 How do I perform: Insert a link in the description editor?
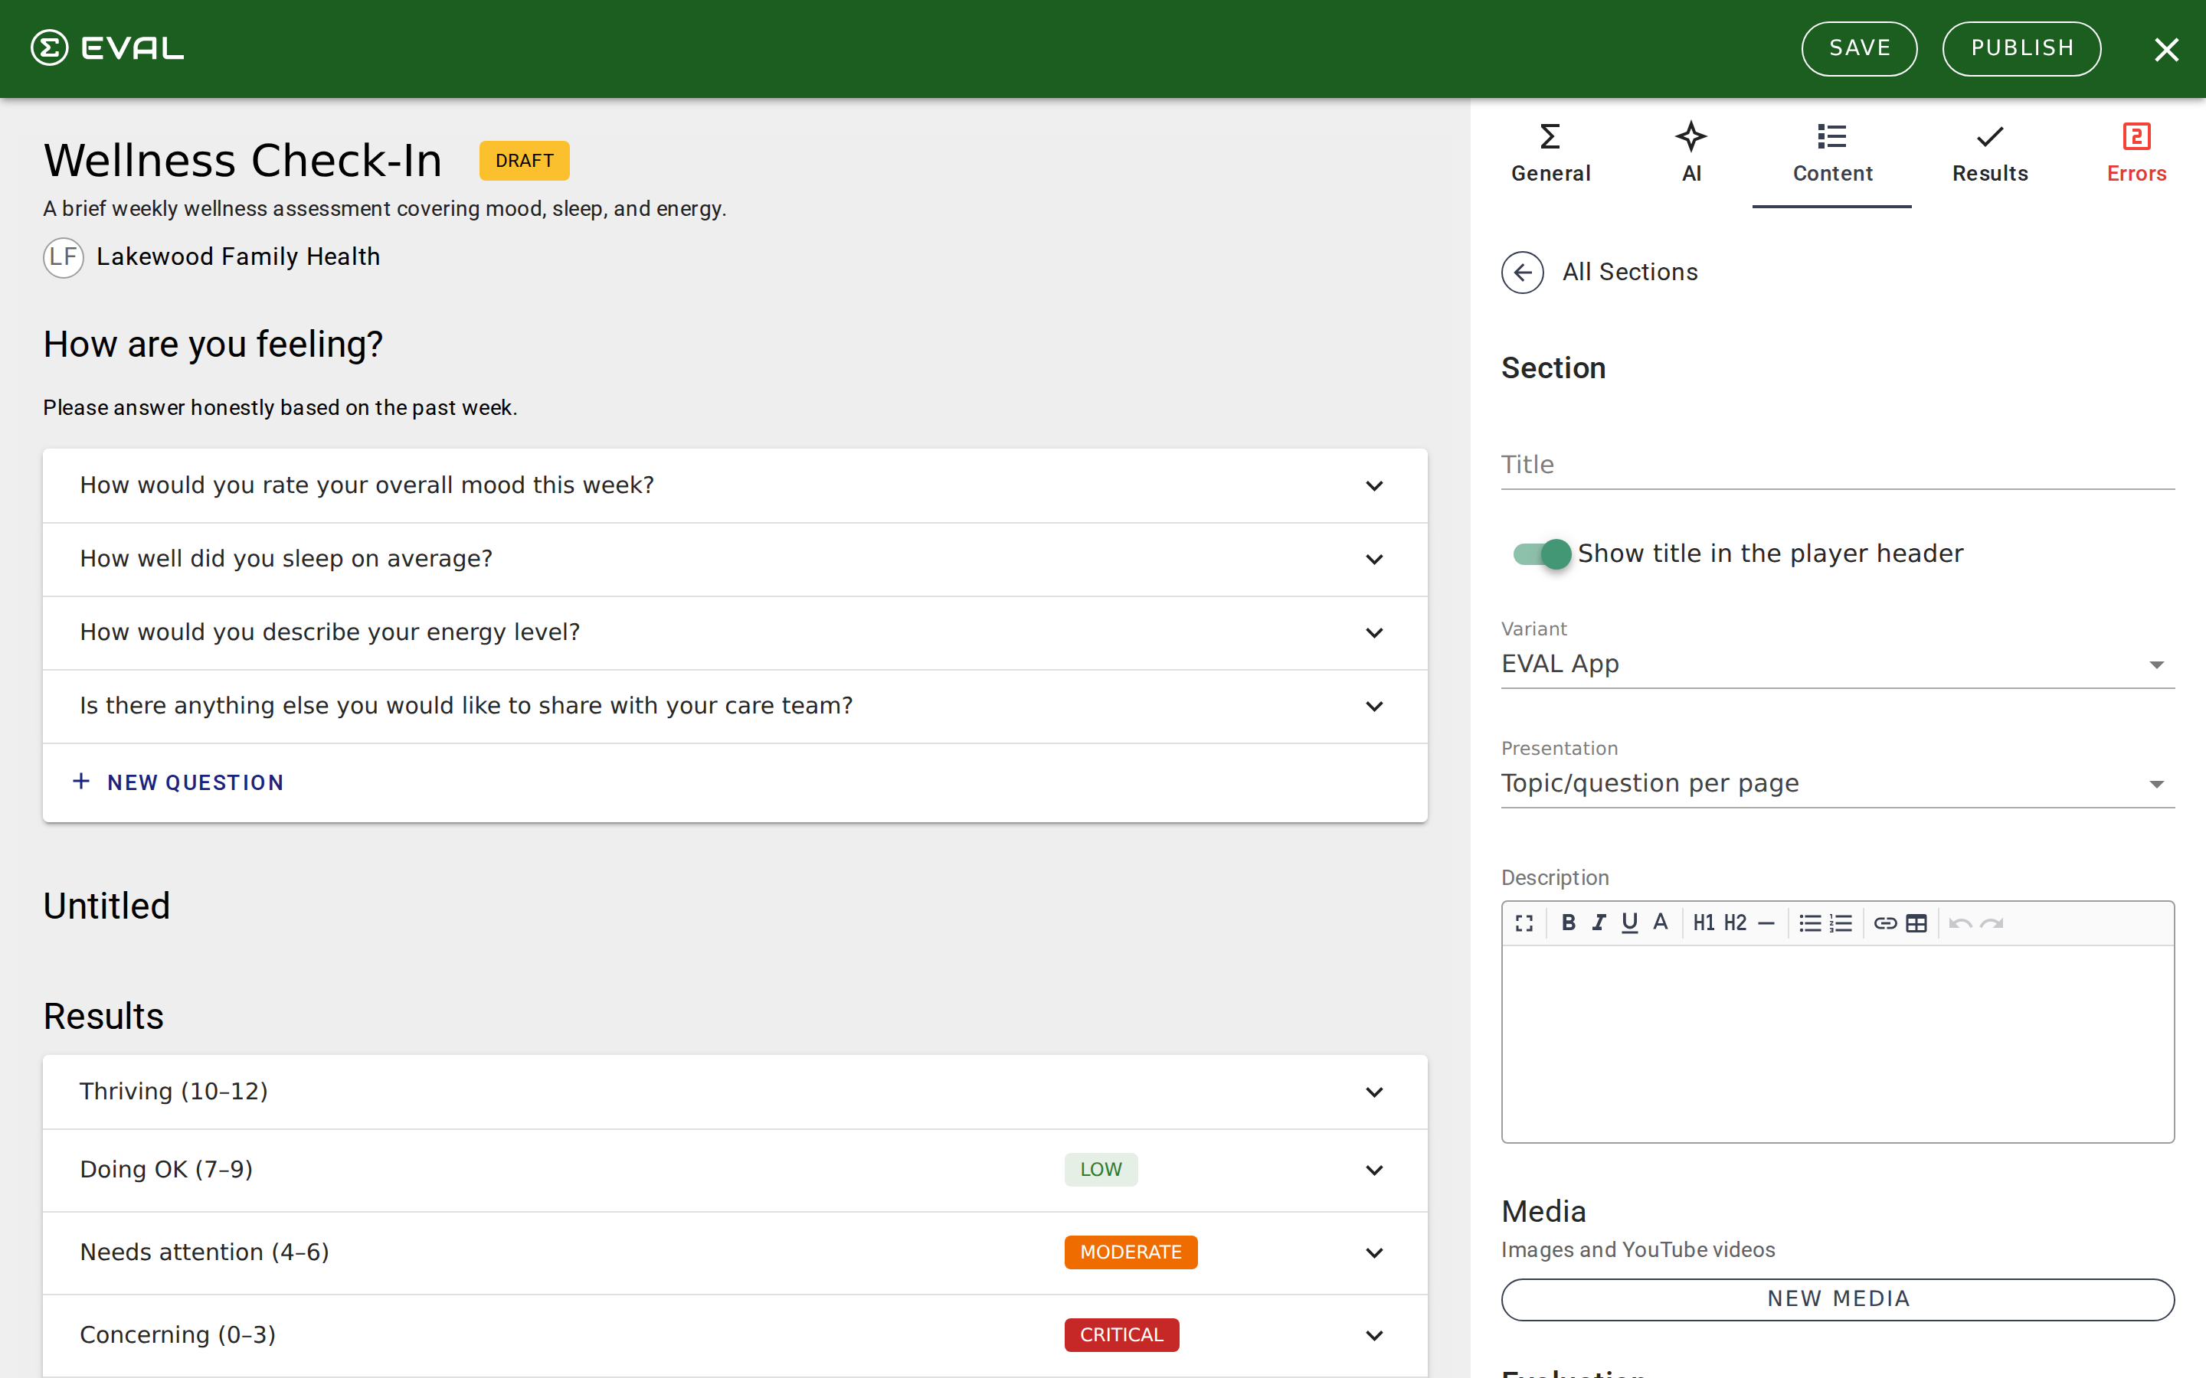(x=1885, y=922)
